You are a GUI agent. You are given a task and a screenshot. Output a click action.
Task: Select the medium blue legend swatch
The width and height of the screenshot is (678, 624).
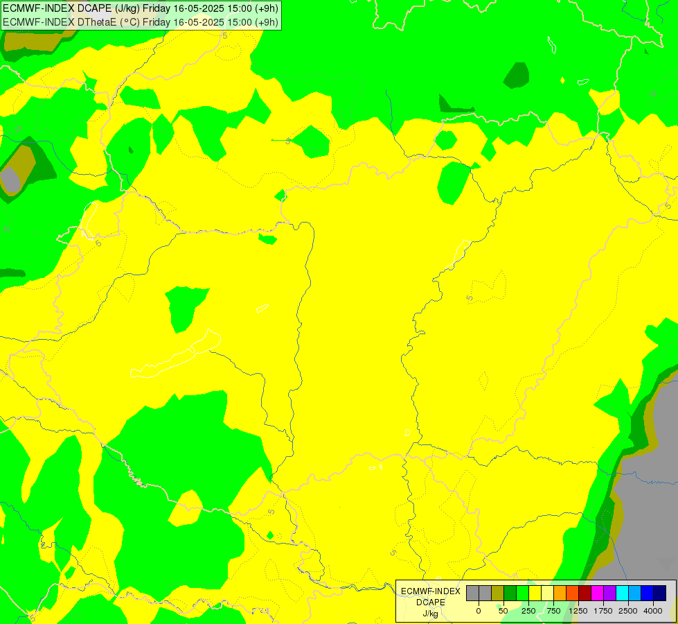click(648, 593)
